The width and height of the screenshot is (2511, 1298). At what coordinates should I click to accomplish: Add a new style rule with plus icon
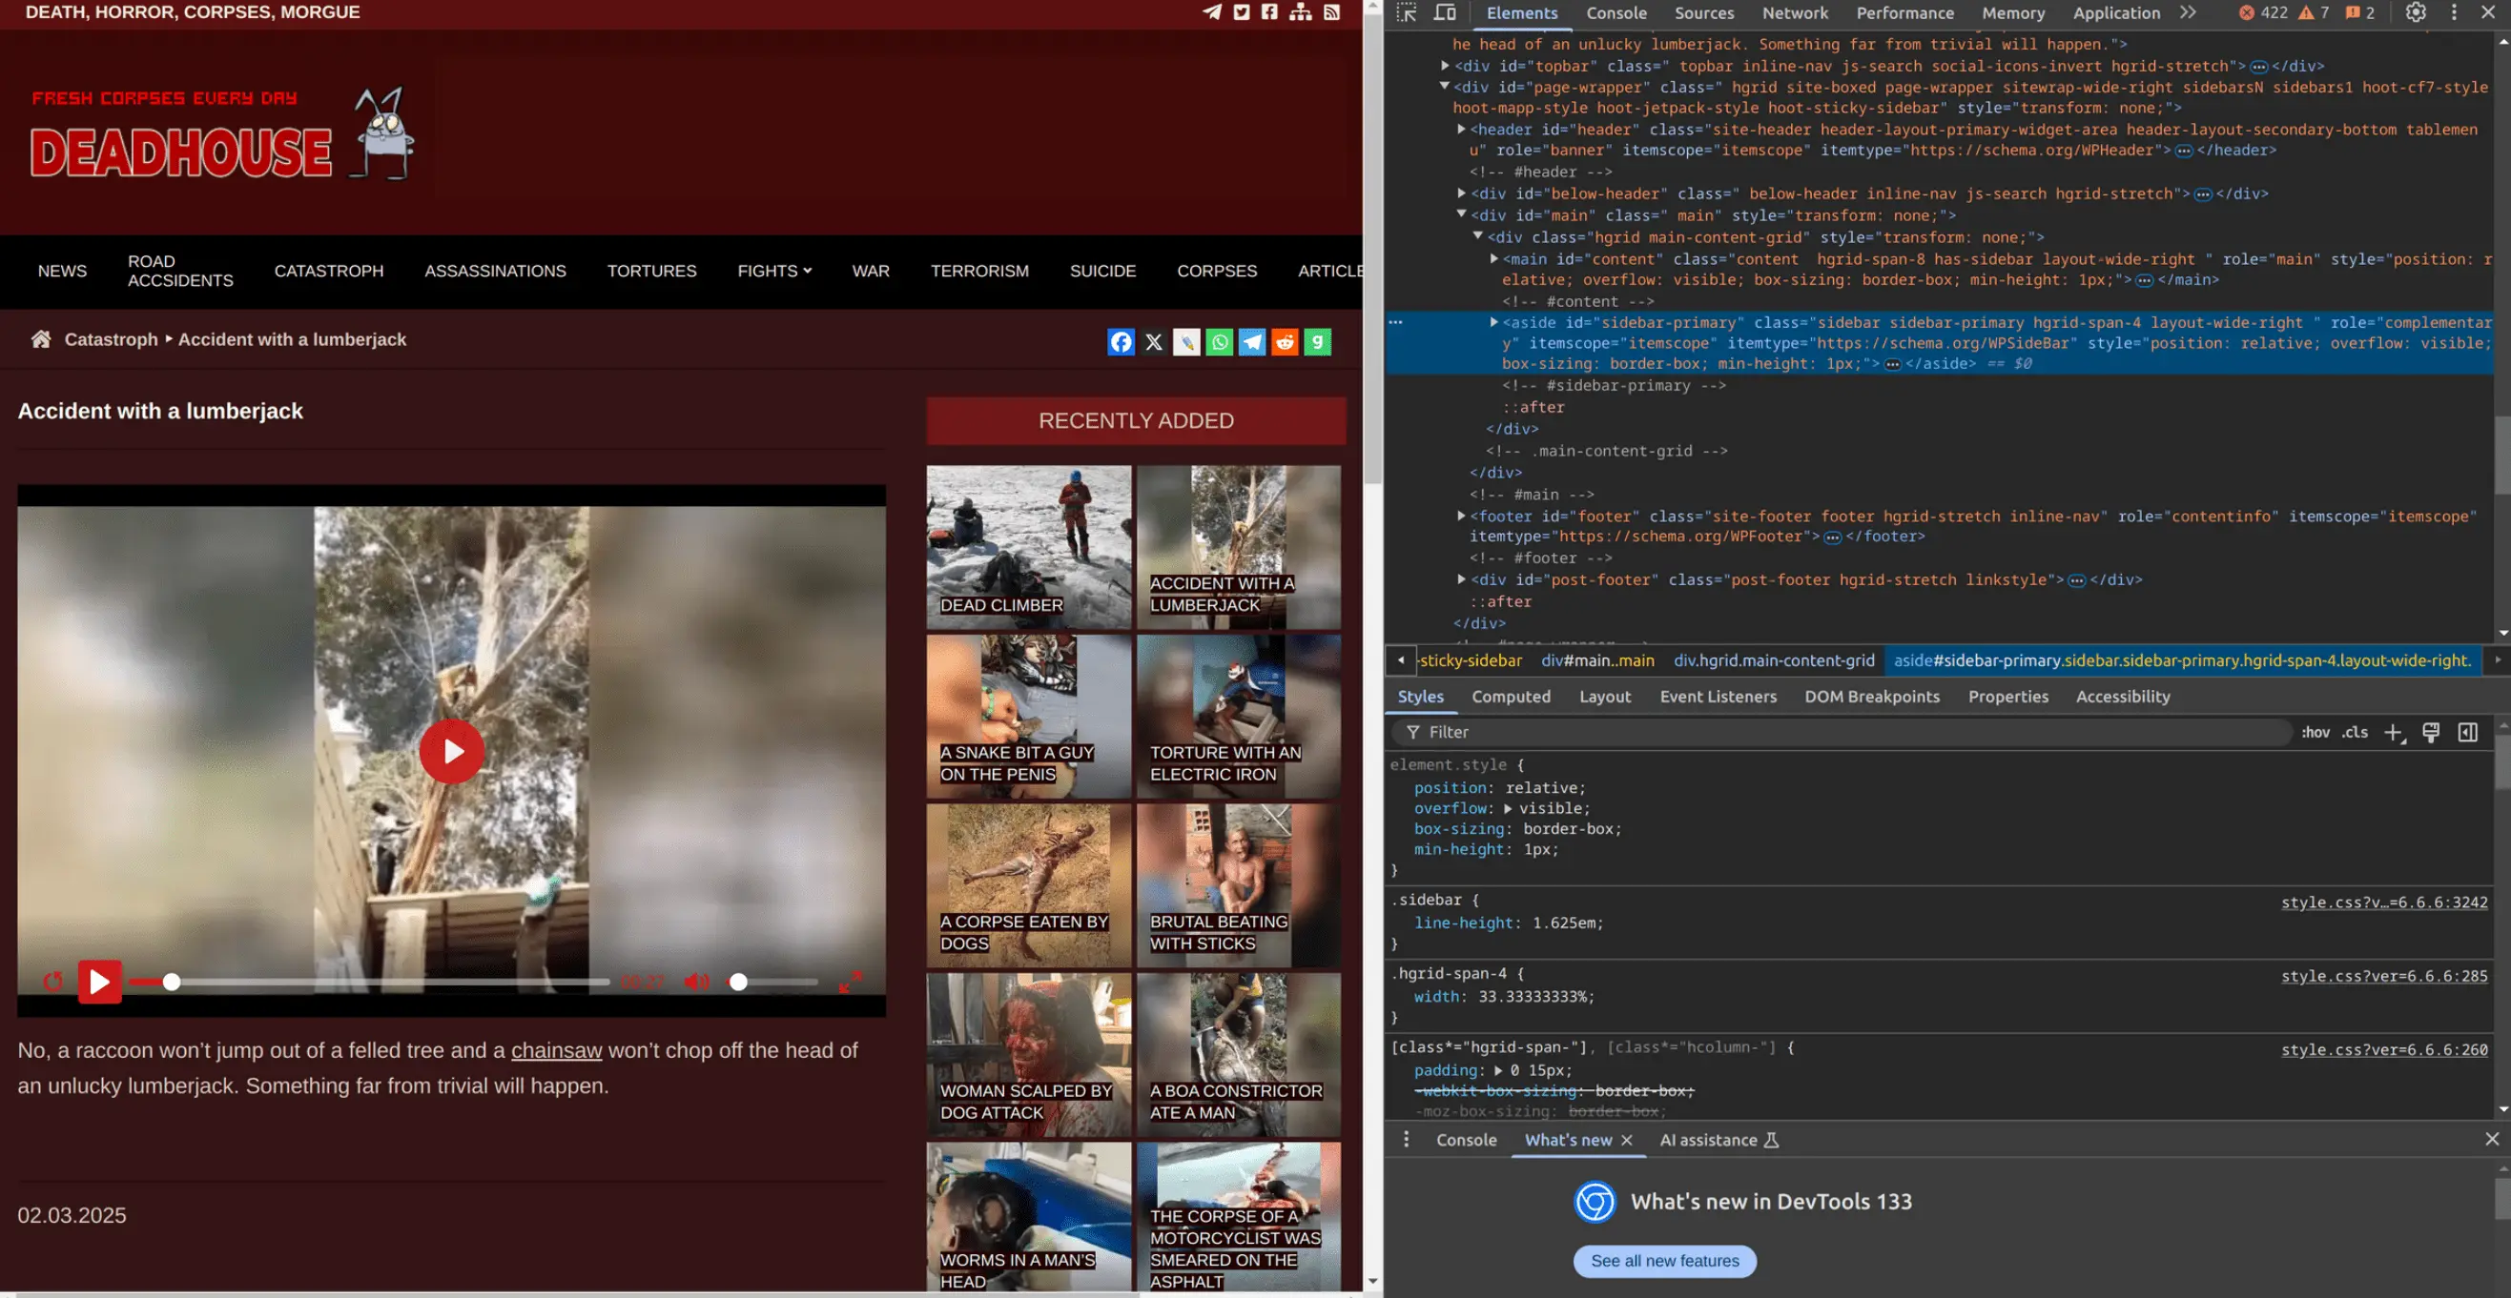point(2393,732)
